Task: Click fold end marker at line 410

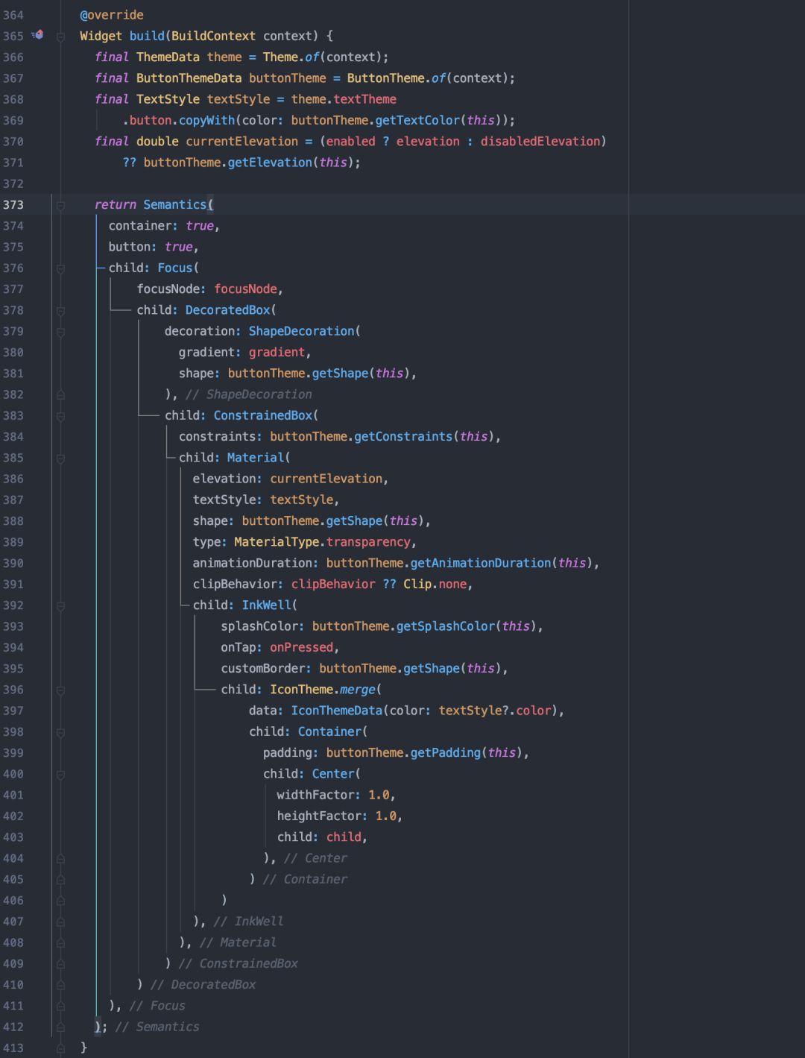Action: tap(60, 986)
